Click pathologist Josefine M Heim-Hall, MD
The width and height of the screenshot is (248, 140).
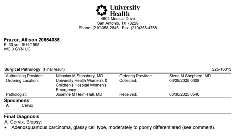click(79, 94)
